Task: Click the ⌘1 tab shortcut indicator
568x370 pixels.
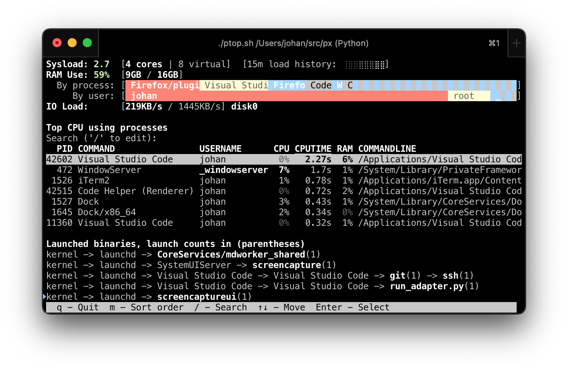Action: pos(494,43)
